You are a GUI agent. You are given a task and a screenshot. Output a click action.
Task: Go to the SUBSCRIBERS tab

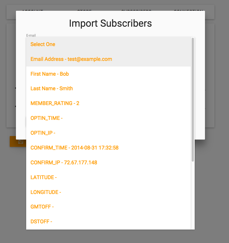pyautogui.click(x=136, y=10)
